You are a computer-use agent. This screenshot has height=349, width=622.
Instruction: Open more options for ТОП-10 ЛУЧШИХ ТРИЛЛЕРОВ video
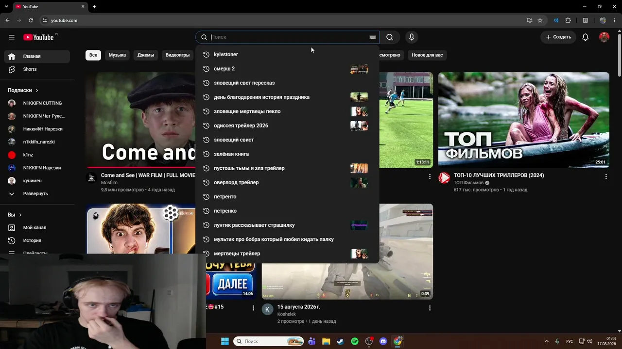click(606, 177)
